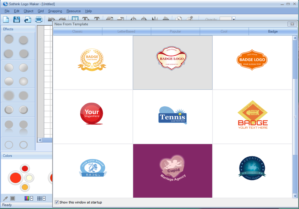Screen dimensions: 299x209
Task: Open the dotted grid palette dropdown arrow
Action: 44,199
